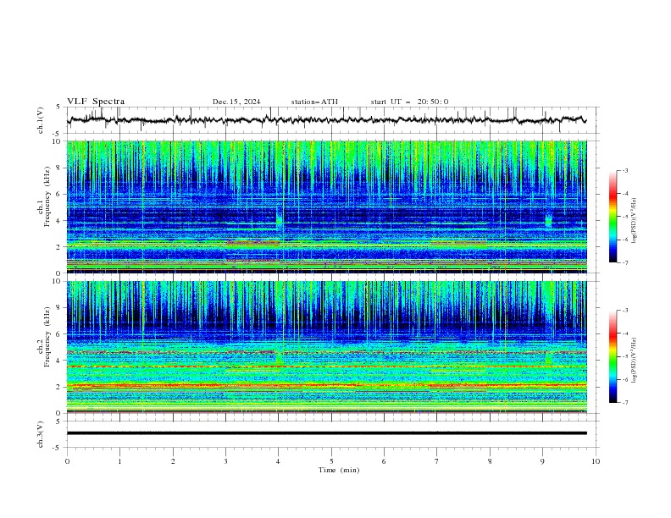Click bottom time axis tick label "6"
Viewport: 671px width, 518px height.
384,461
